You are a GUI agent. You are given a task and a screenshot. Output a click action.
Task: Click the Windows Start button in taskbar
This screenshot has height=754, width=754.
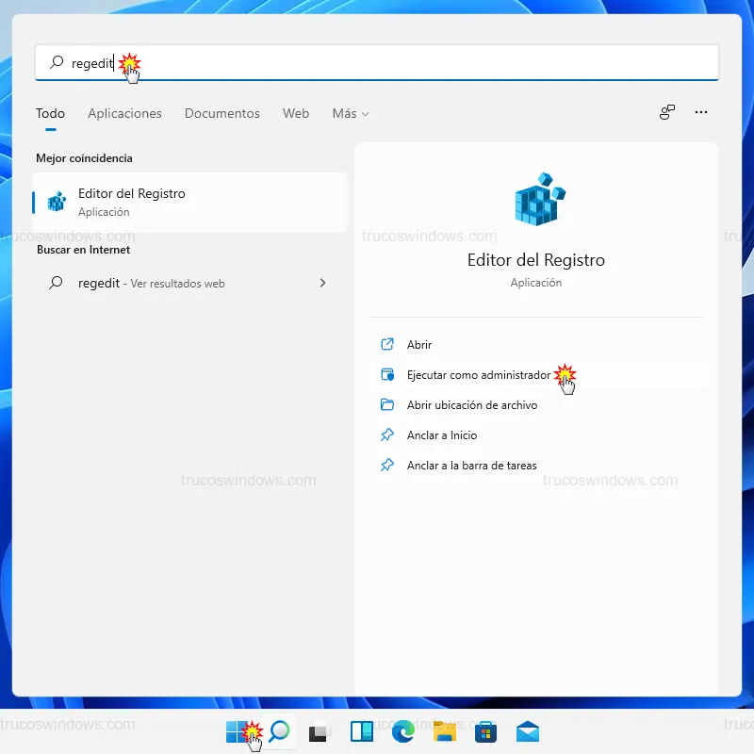click(237, 731)
